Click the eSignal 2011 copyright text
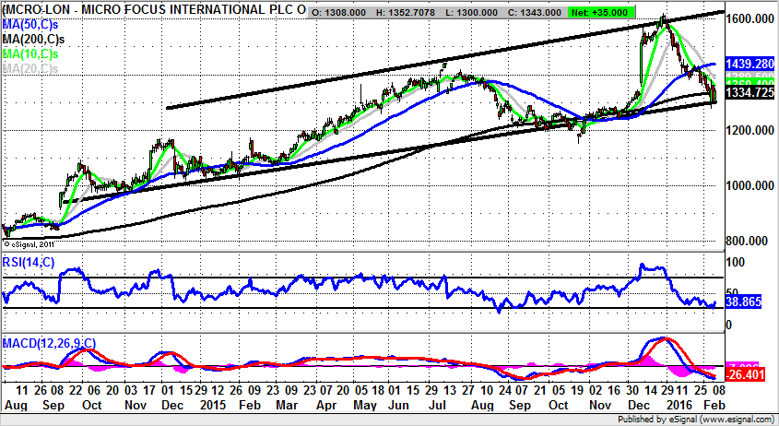This screenshot has height=426, width=779. point(30,243)
